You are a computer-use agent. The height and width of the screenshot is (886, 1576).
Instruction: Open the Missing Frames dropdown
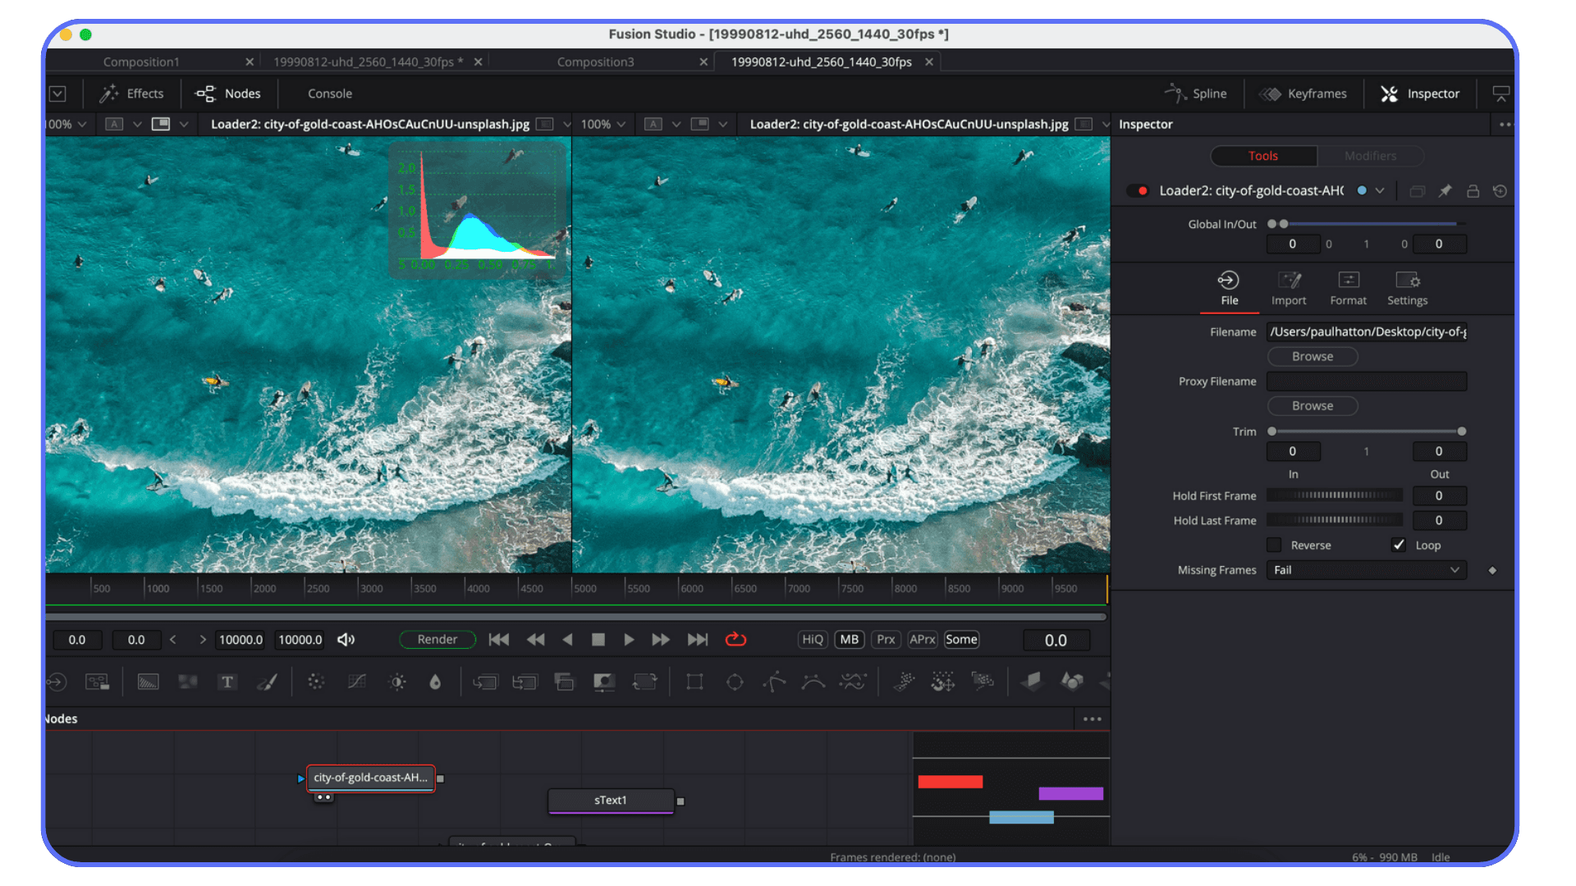pyautogui.click(x=1366, y=569)
